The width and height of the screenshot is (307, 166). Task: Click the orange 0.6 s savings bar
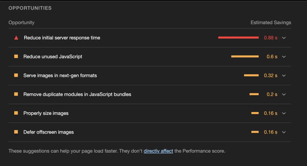(245, 57)
